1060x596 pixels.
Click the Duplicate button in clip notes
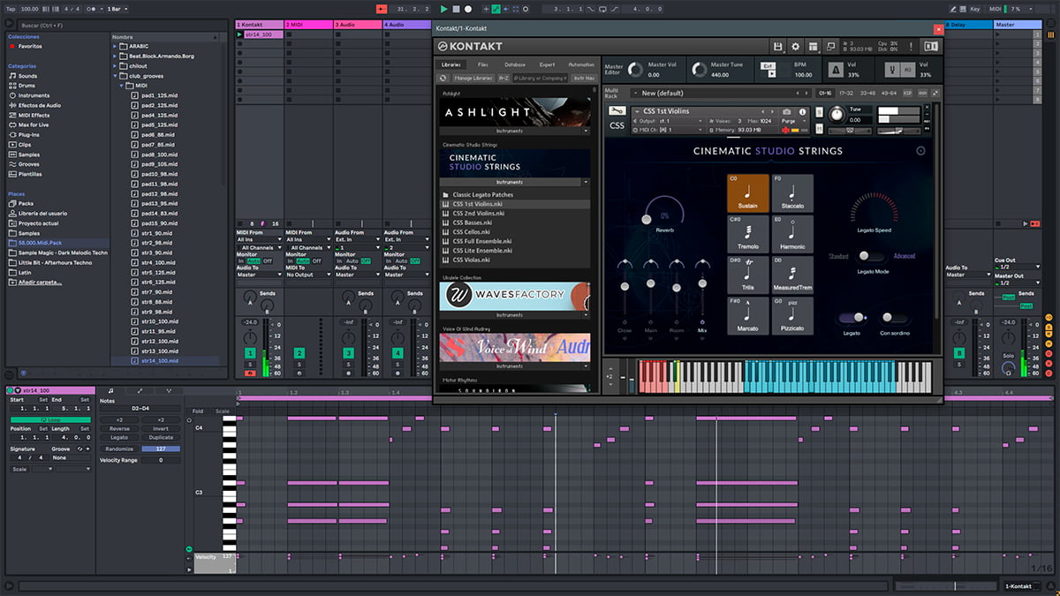click(161, 437)
